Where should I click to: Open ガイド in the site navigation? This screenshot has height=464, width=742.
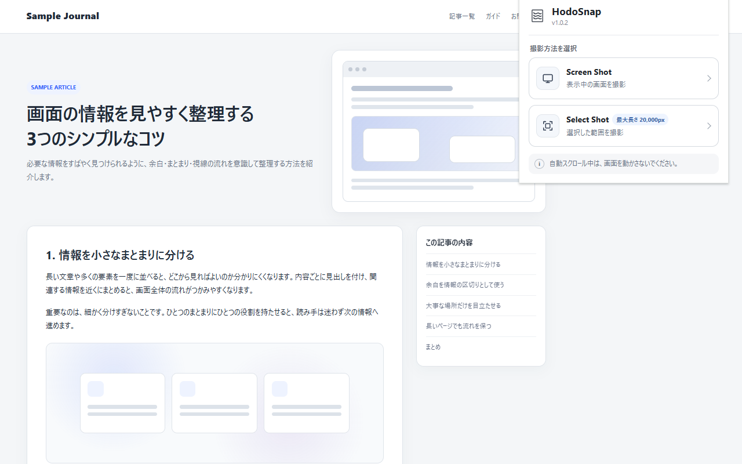click(493, 16)
